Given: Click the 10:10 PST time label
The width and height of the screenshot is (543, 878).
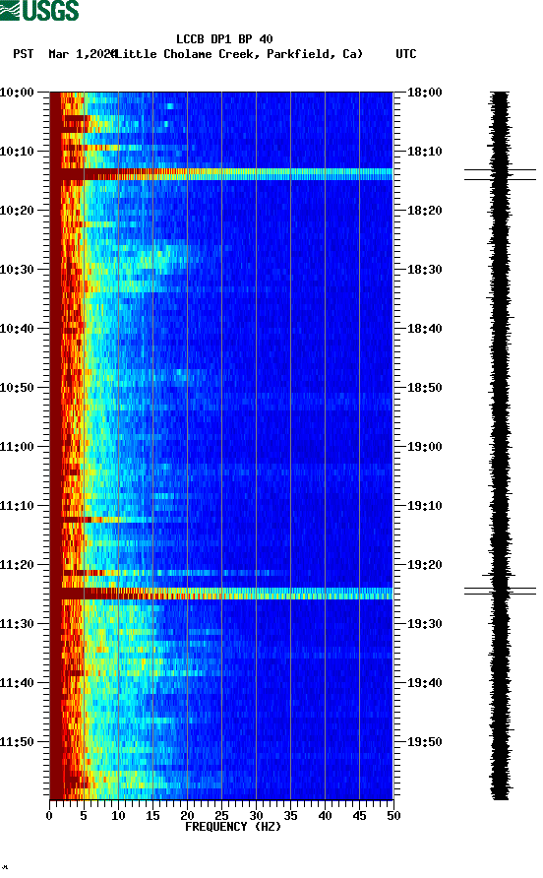Looking at the screenshot, I should [17, 152].
